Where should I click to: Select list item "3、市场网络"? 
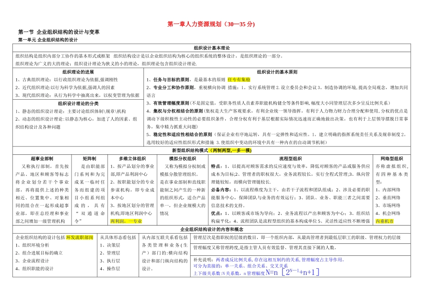tap(388, 206)
